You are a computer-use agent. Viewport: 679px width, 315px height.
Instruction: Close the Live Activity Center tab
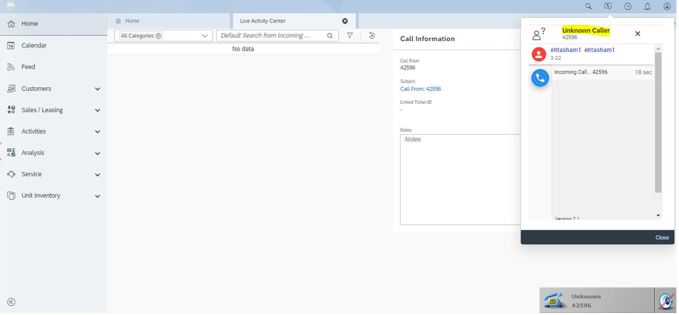pyautogui.click(x=346, y=21)
